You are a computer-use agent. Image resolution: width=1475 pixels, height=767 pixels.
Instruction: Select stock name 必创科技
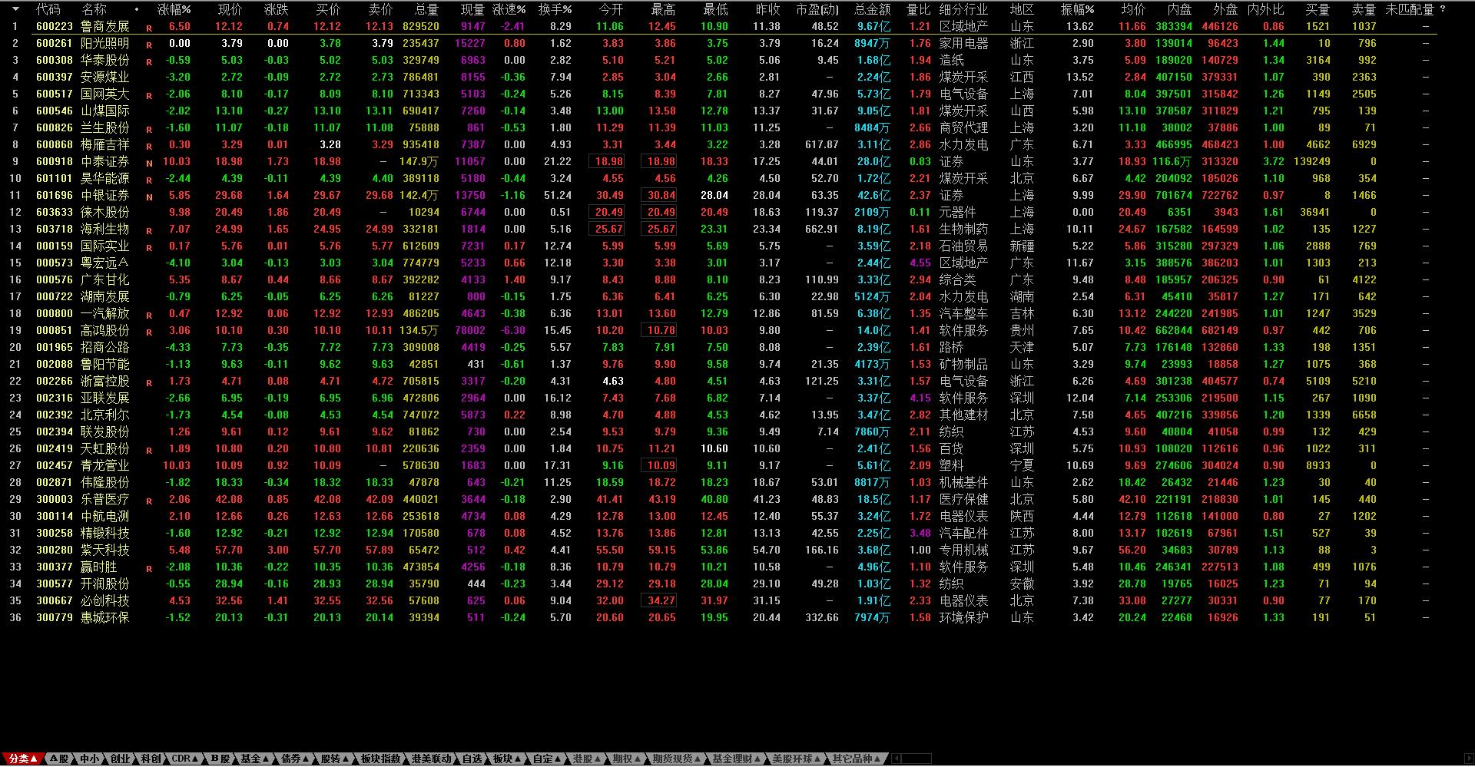pyautogui.click(x=104, y=600)
